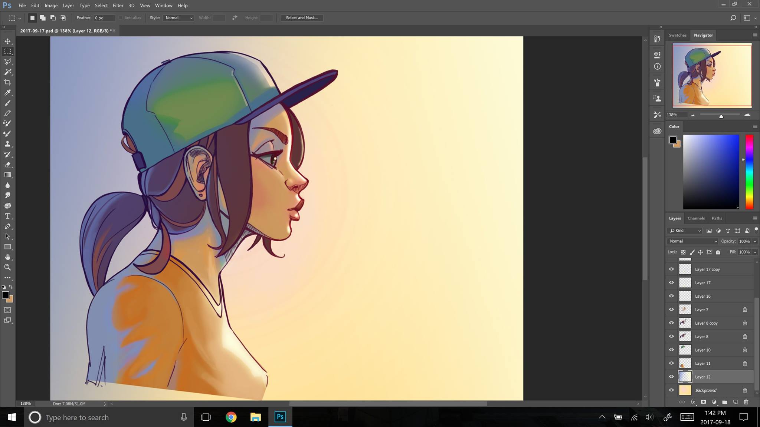Open the Filter menu
The width and height of the screenshot is (760, 427).
118,6
